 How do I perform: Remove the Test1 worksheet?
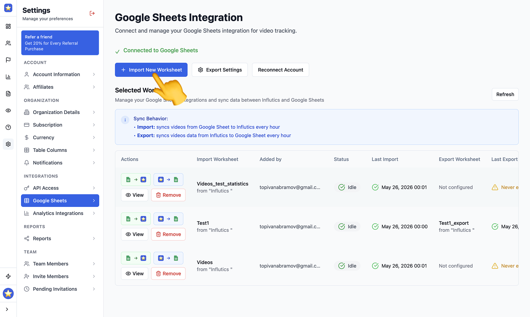point(168,234)
